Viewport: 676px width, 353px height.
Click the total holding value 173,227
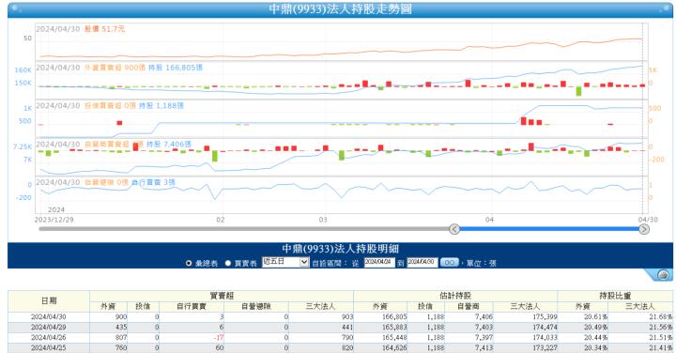(545, 347)
